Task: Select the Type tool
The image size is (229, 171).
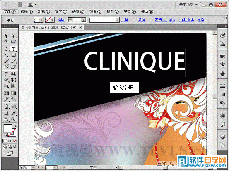Action: 13,49
